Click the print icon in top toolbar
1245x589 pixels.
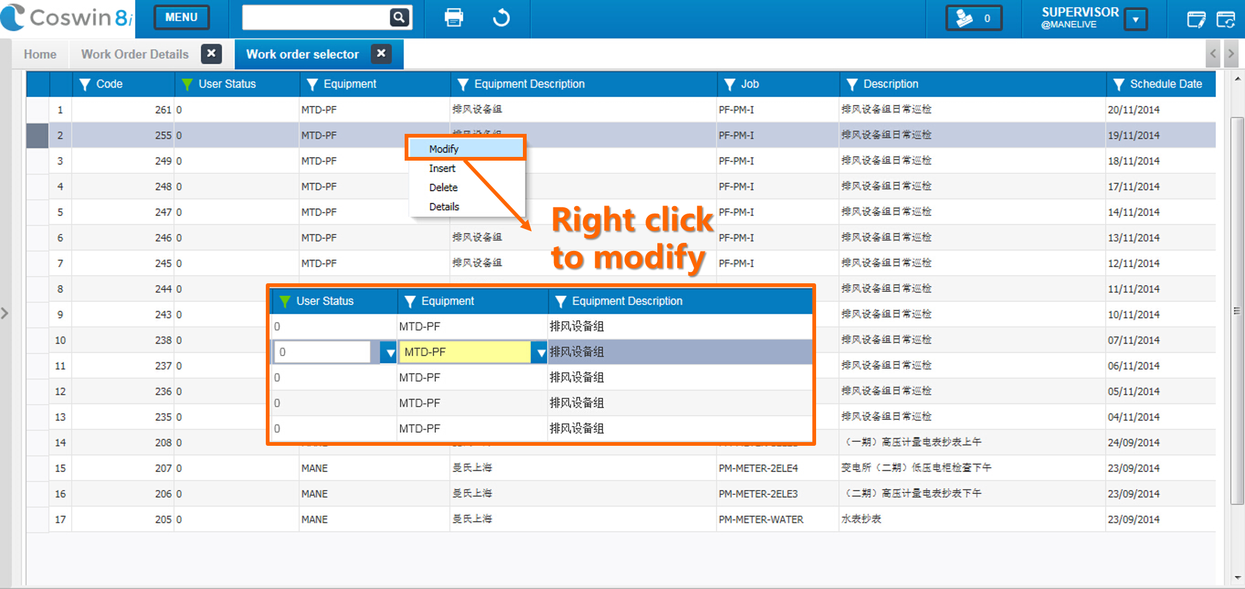(x=454, y=17)
